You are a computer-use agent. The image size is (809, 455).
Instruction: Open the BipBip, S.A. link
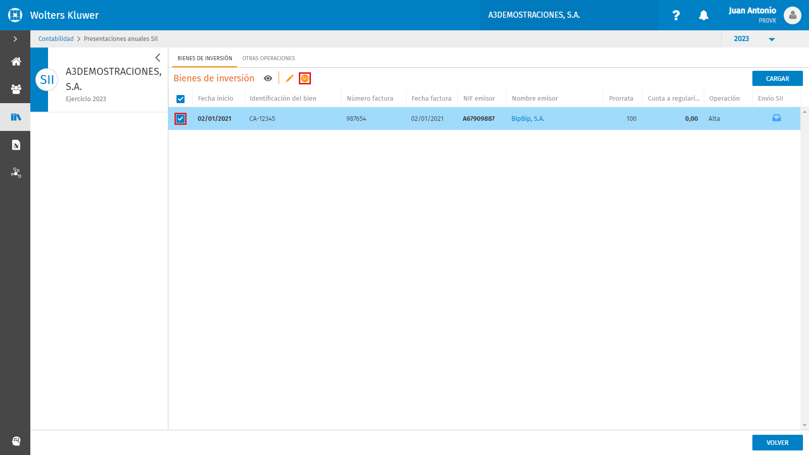click(x=528, y=119)
